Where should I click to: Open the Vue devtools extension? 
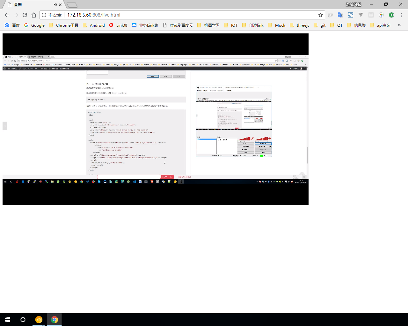361,15
